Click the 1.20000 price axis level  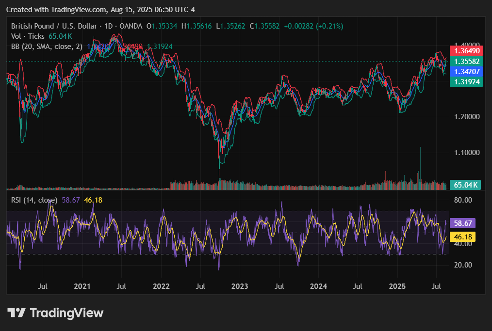pos(467,117)
